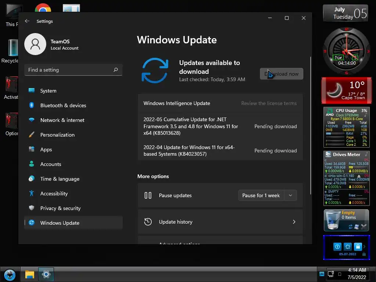Click the Download now button
This screenshot has height=282, width=376.
[x=282, y=74]
